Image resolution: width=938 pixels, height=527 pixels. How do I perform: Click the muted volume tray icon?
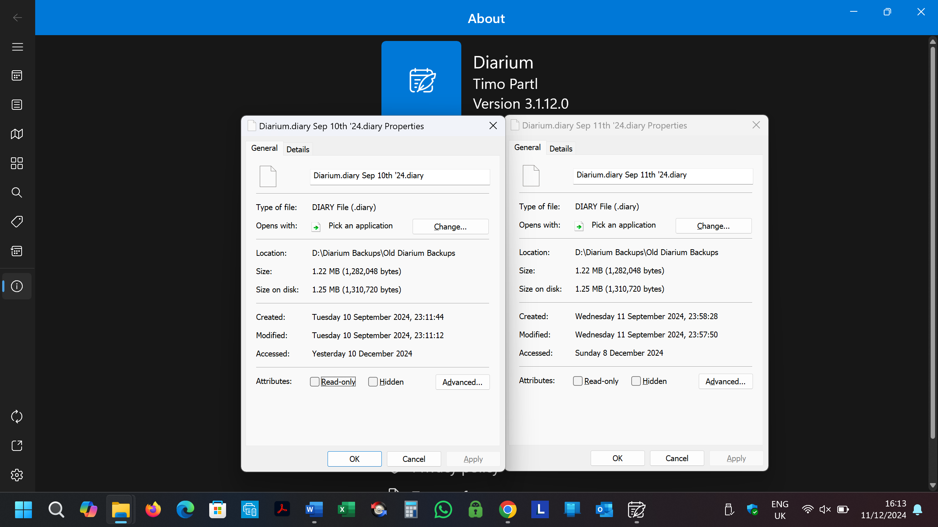825,509
